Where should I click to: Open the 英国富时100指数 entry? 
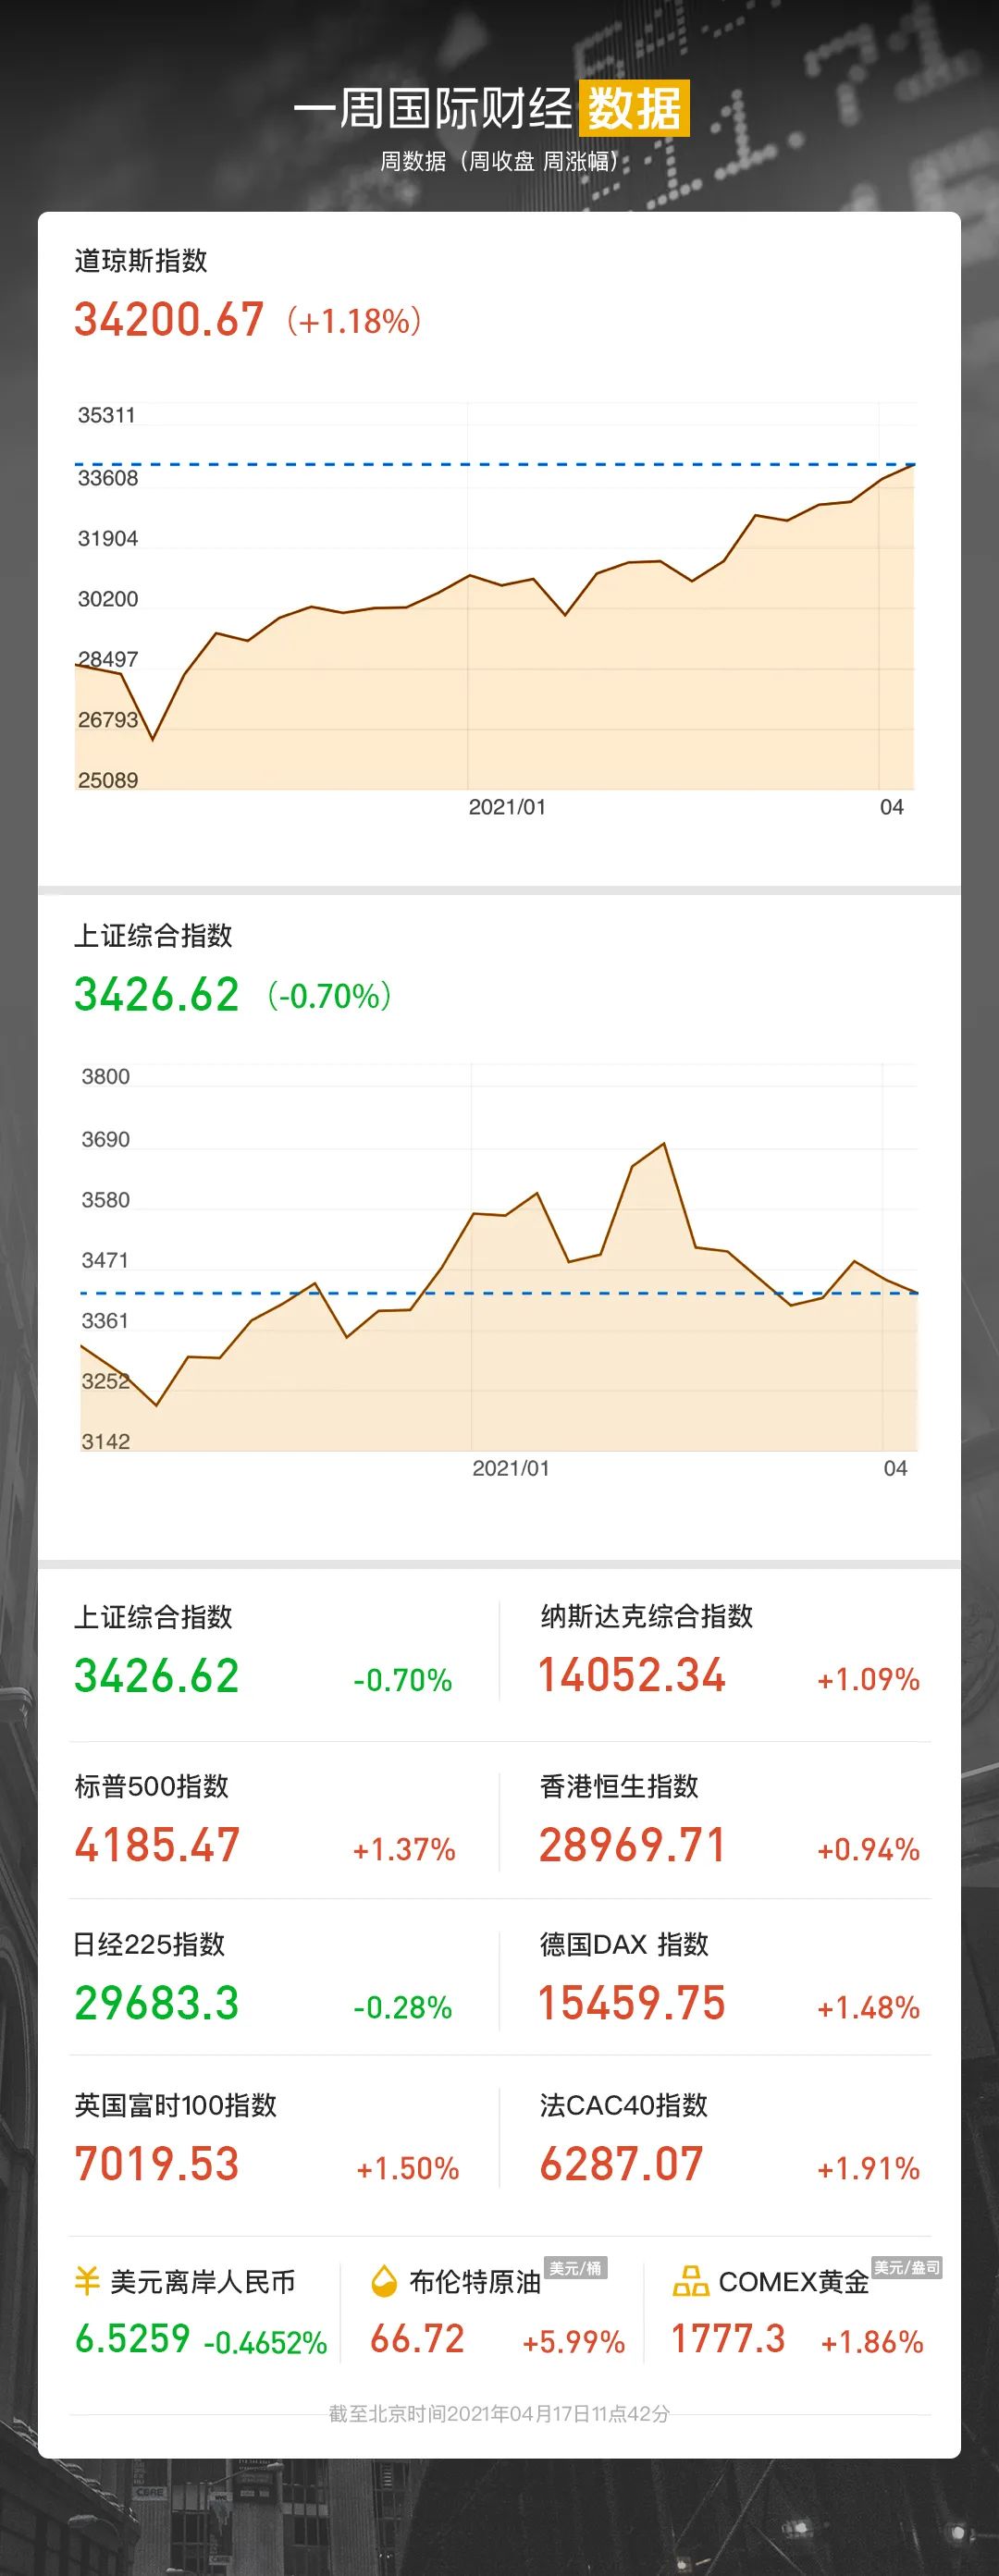(x=176, y=2105)
